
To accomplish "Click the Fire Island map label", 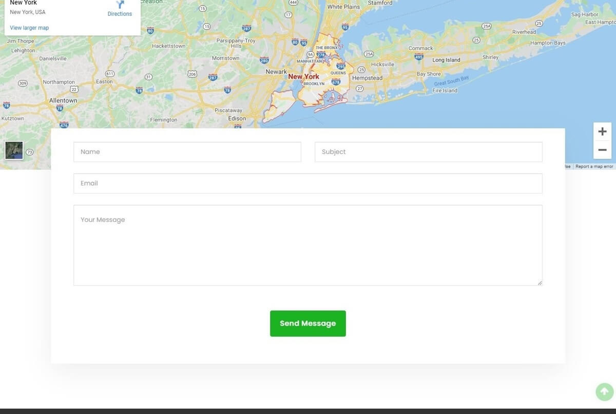I will point(445,91).
